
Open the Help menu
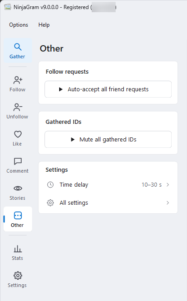(44, 25)
